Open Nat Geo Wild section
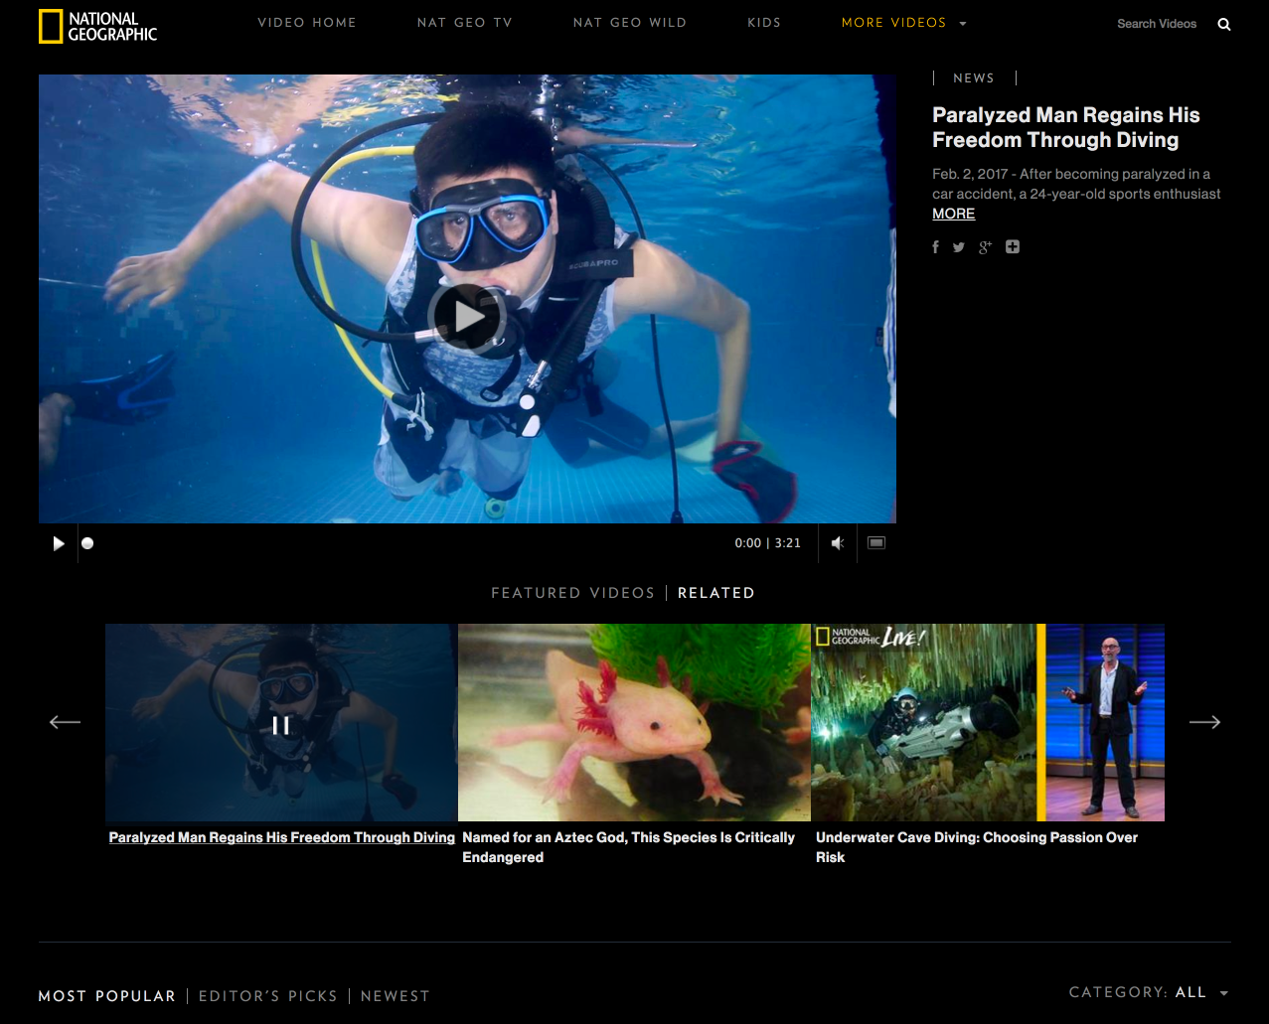This screenshot has width=1269, height=1024. coord(630,23)
